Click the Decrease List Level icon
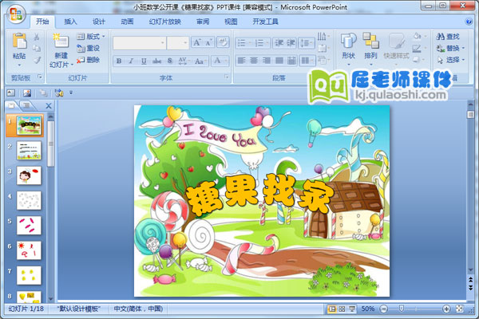Image resolution: width=479 pixels, height=319 pixels. coord(279,43)
